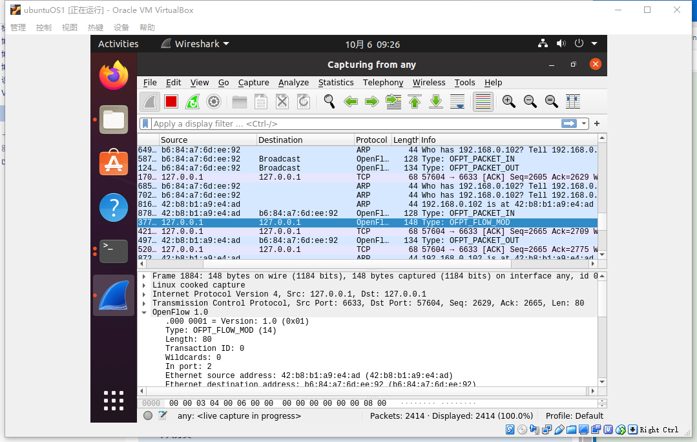Image resolution: width=697 pixels, height=442 pixels.
Task: Stop the running capture with red square
Action: point(171,102)
